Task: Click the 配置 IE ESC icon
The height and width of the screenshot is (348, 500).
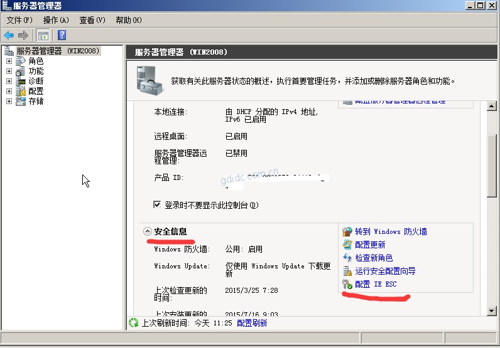Action: click(347, 284)
